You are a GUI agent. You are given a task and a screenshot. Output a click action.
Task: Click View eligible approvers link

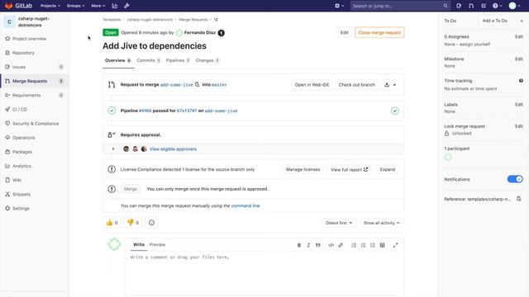pos(173,148)
